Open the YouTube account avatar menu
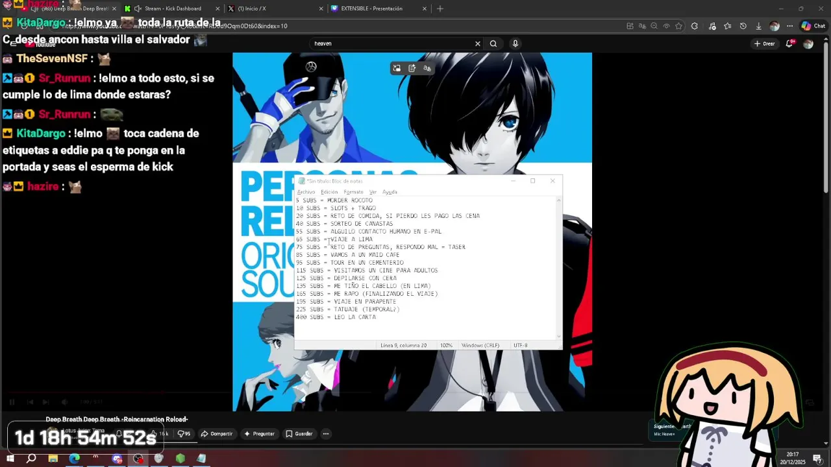This screenshot has width=831, height=467. click(808, 43)
